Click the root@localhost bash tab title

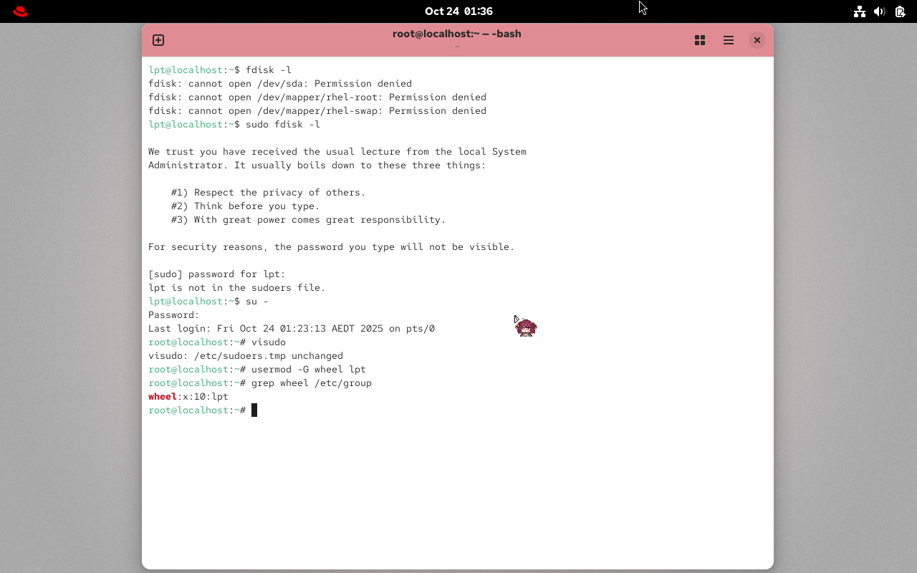click(456, 33)
